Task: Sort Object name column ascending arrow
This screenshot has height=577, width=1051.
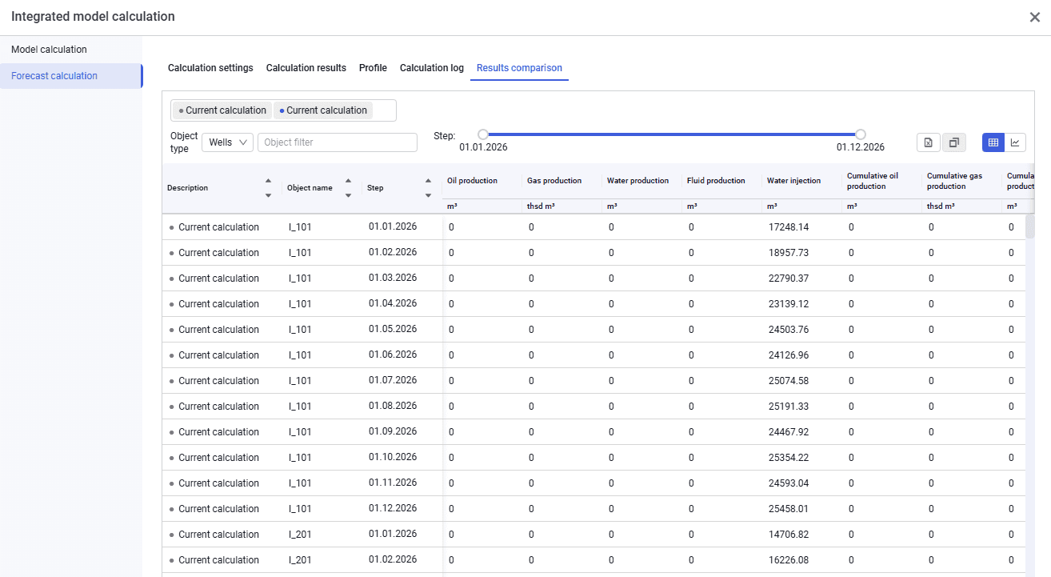Action: 348,181
